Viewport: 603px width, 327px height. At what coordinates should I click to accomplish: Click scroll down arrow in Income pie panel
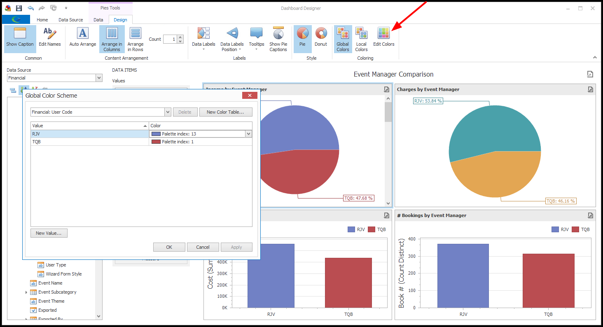(388, 203)
